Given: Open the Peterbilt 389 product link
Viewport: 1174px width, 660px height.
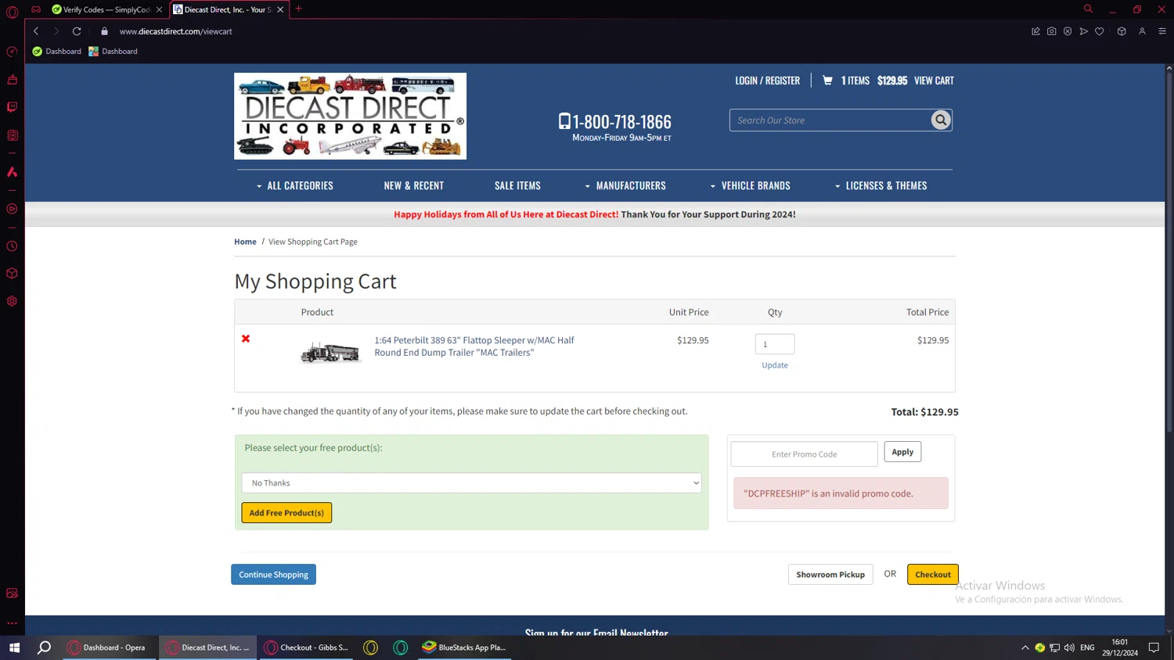Looking at the screenshot, I should (x=474, y=346).
